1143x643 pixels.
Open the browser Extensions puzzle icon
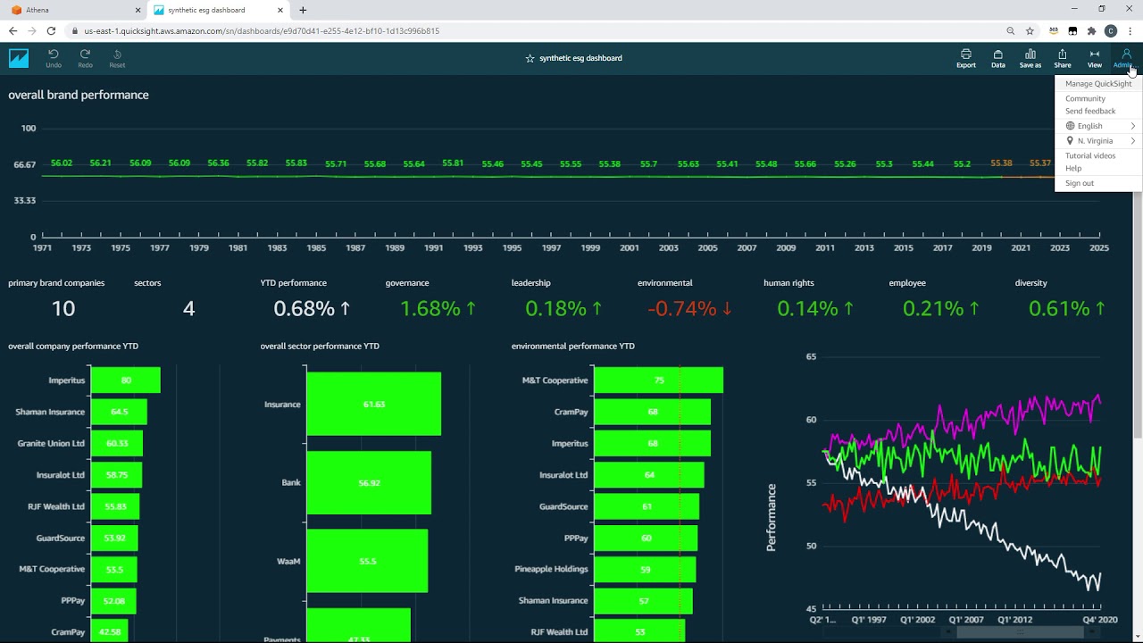1091,30
